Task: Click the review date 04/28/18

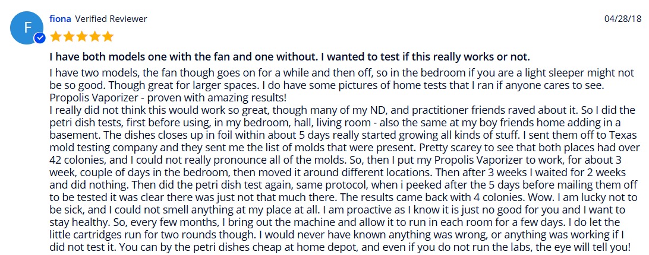Action: (x=623, y=18)
